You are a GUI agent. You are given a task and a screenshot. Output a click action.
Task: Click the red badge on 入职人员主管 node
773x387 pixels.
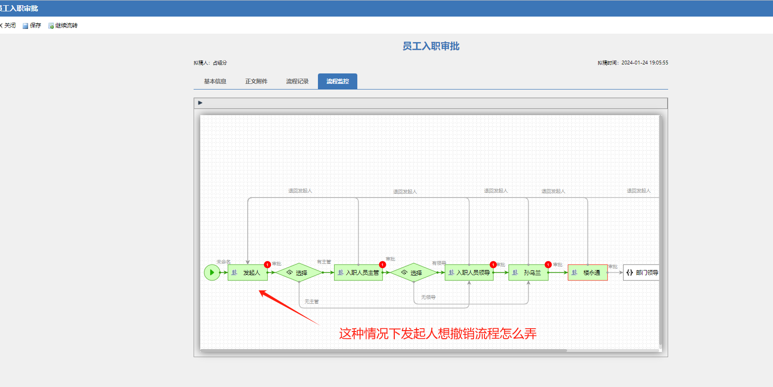[x=382, y=265]
